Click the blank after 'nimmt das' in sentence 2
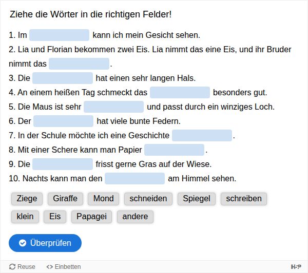308x273 pixels. click(79, 64)
